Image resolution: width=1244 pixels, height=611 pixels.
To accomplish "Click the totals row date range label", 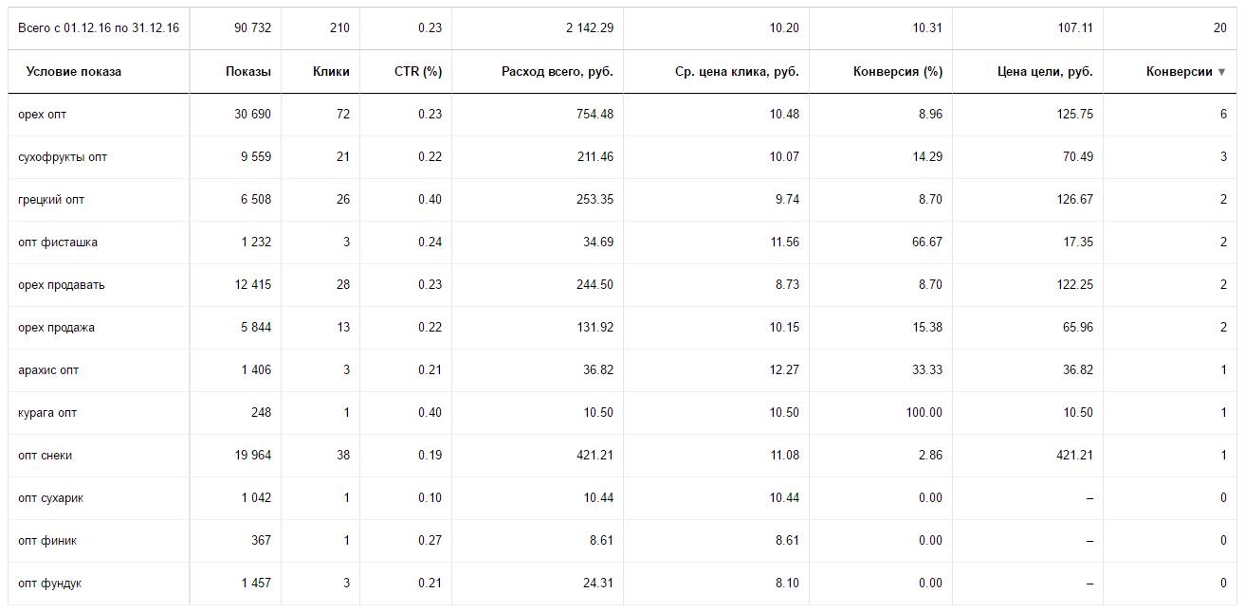I will [99, 27].
